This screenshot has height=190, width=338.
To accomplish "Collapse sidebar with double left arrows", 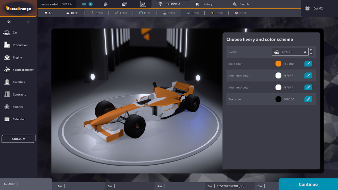I will click(9, 22).
